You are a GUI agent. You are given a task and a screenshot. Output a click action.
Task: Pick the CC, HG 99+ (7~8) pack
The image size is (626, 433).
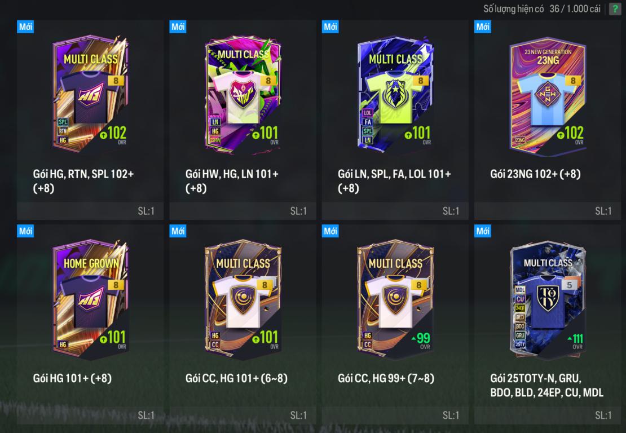click(x=395, y=324)
